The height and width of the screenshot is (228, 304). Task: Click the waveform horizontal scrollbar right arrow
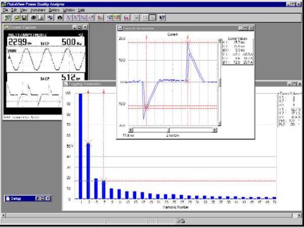pyautogui.click(x=215, y=130)
